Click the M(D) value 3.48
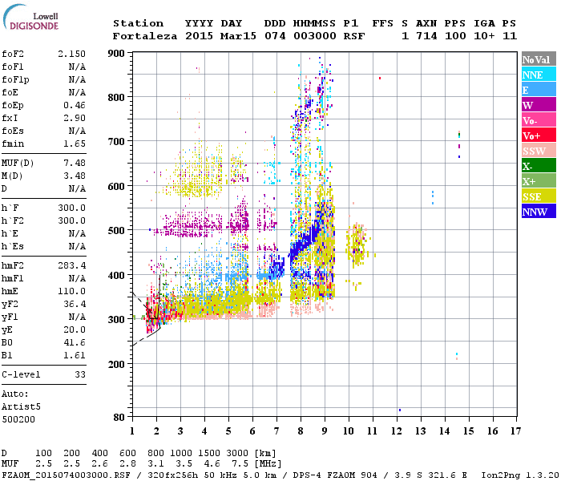Image resolution: width=561 pixels, height=481 pixels. coord(75,176)
